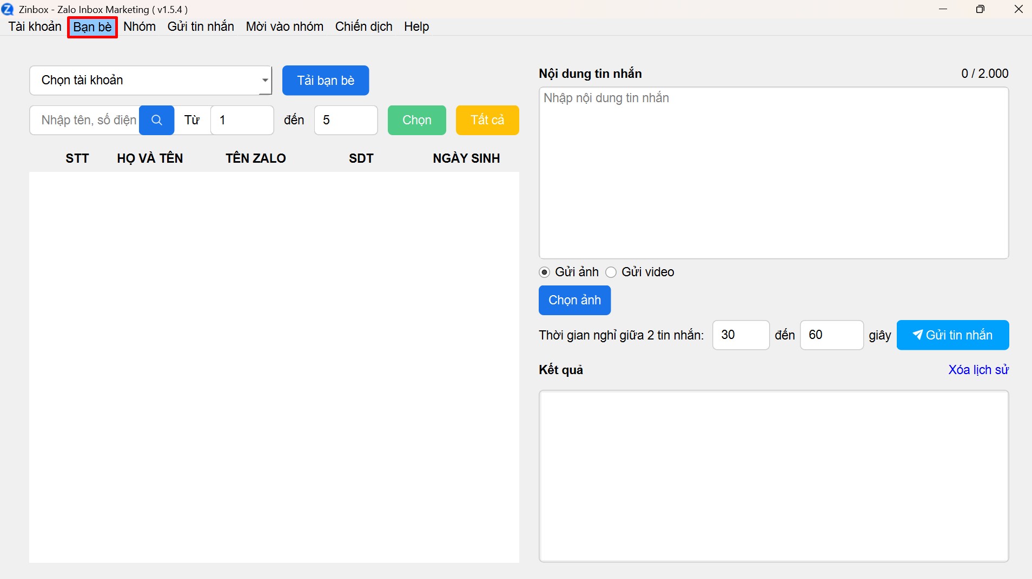Click the Zinbox app logo in title bar
The width and height of the screenshot is (1032, 579).
[x=8, y=9]
